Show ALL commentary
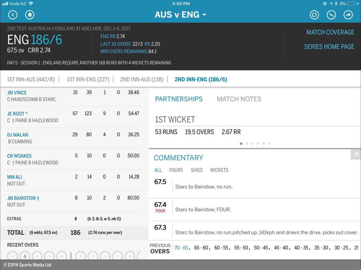Image resolution: width=361 pixels, height=270 pixels. click(158, 170)
